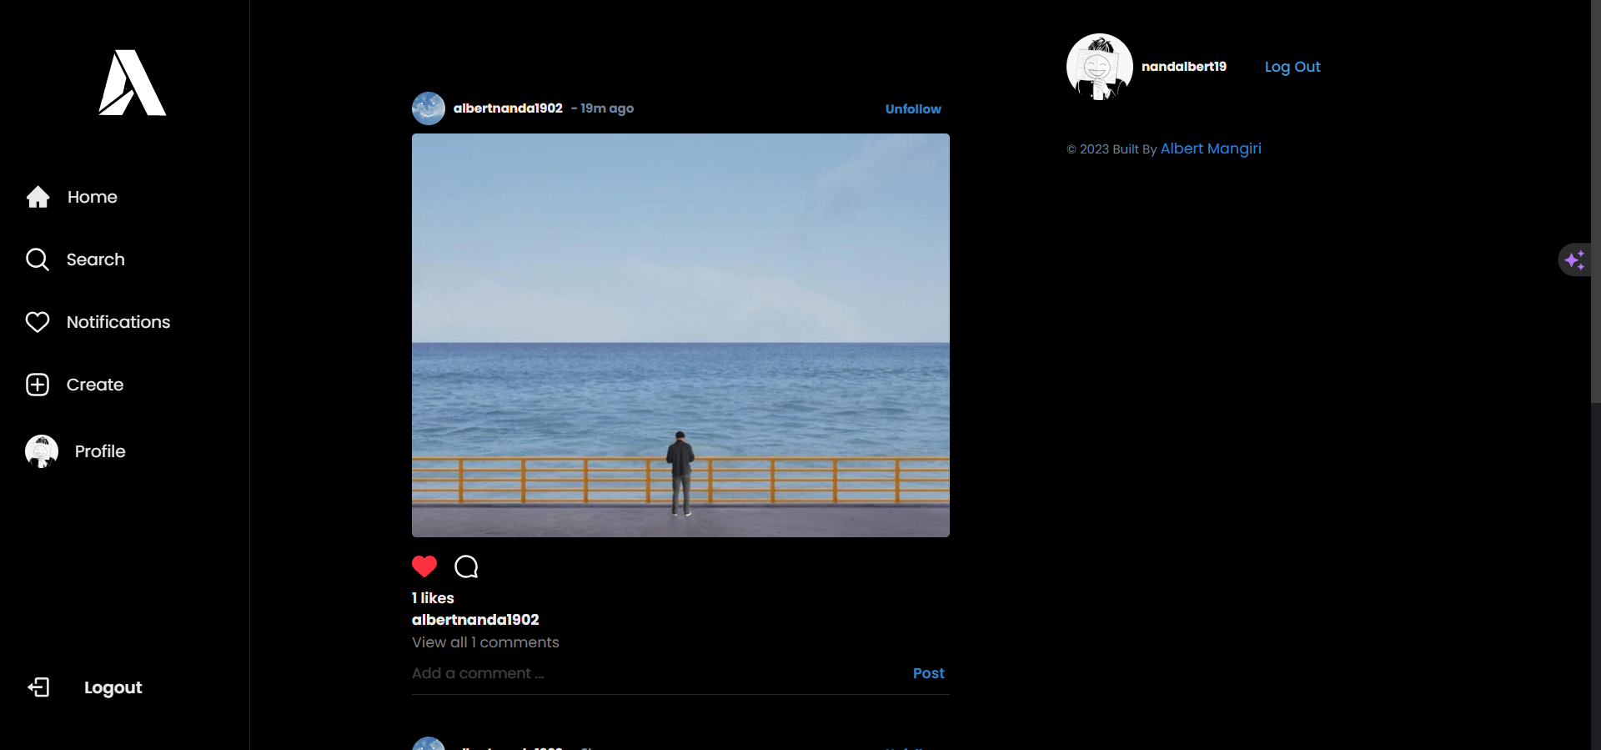Viewport: 1601px width, 750px height.
Task: Click the Logout arrow icon in sidebar
Action: pyautogui.click(x=39, y=687)
